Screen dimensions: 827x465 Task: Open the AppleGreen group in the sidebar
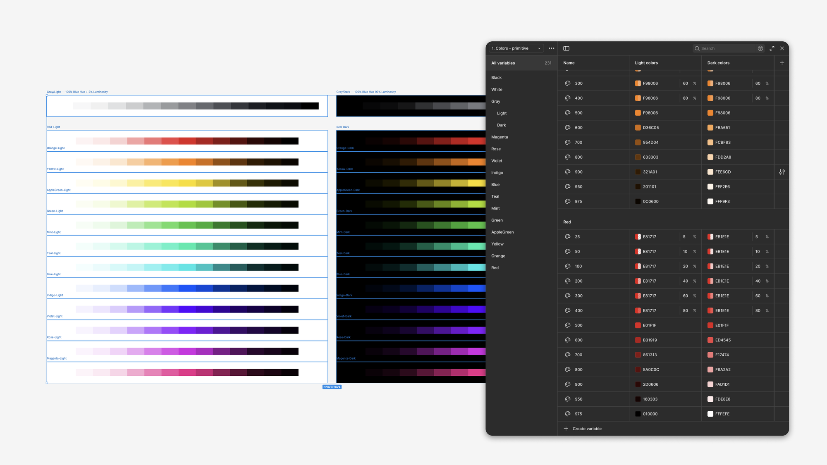(502, 232)
